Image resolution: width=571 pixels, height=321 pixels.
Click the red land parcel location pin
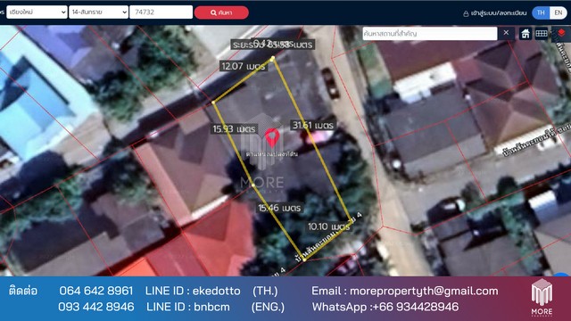coord(272,137)
